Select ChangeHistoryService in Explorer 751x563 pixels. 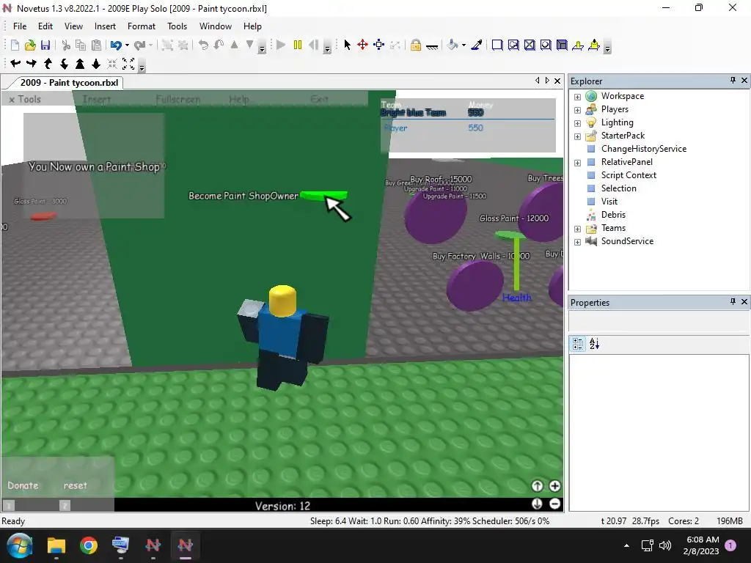click(x=644, y=148)
